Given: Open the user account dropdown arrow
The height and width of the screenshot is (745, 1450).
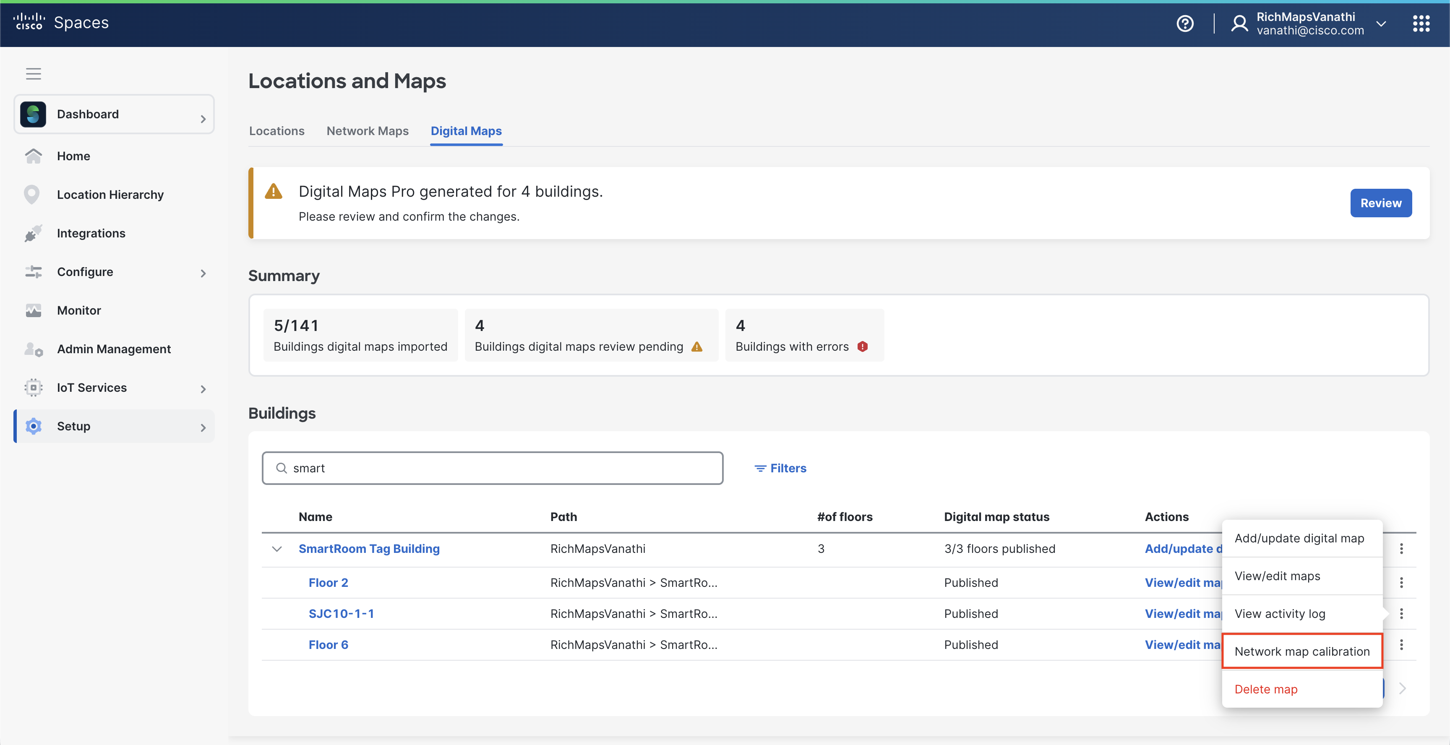Looking at the screenshot, I should [1381, 23].
